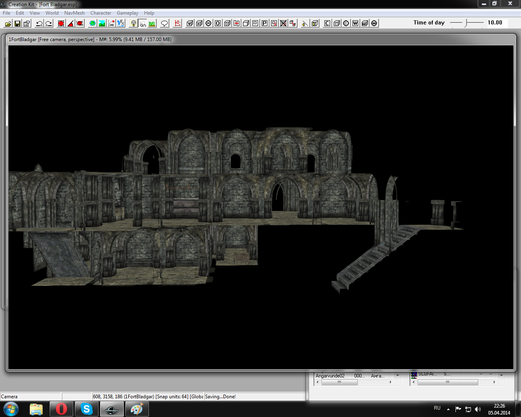Click right scroll arrow under Angarvunde02 list
The height and width of the screenshot is (417, 521).
(x=390, y=382)
